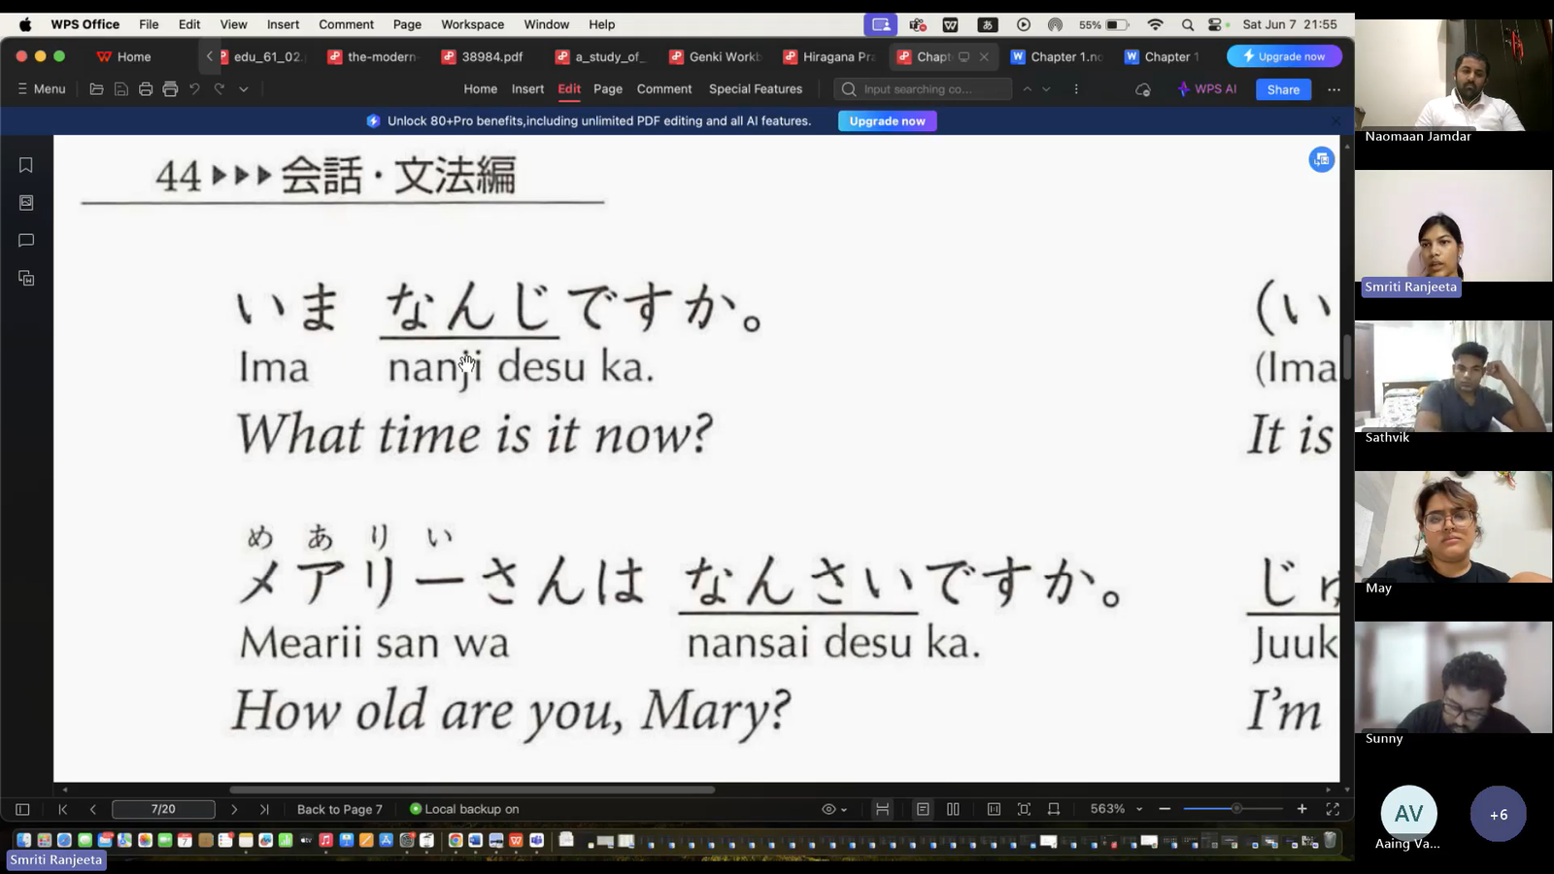Go to next search result arrow
Viewport: 1554px width, 874px height.
click(x=1046, y=89)
